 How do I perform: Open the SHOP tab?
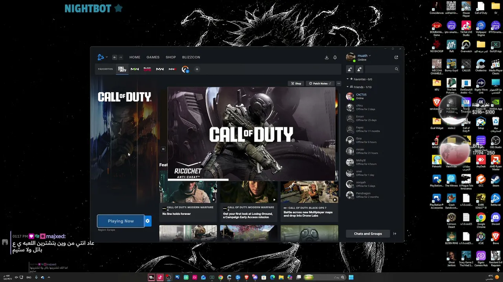coord(171,57)
